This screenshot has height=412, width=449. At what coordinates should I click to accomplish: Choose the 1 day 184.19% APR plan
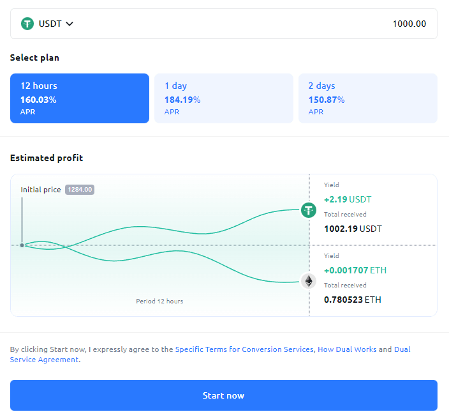pos(223,98)
